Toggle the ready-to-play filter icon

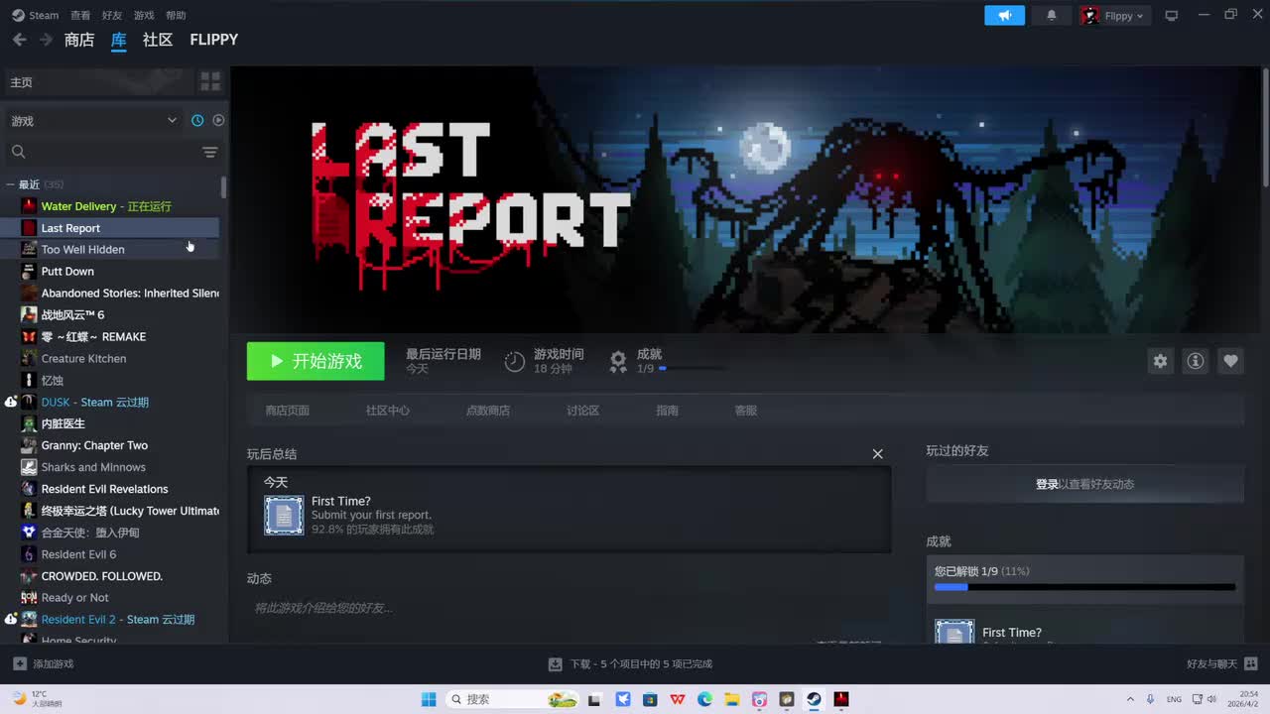click(x=218, y=120)
